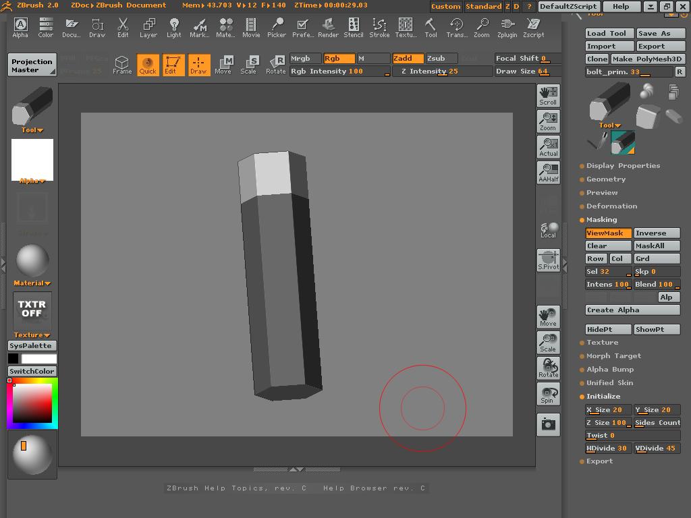Toggle the Zadd depth mode

408,59
